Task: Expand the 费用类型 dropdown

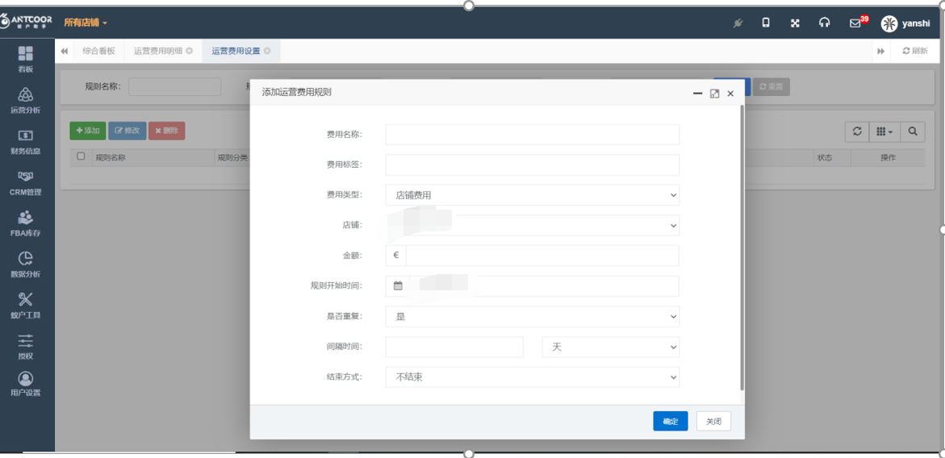Action: (x=533, y=195)
